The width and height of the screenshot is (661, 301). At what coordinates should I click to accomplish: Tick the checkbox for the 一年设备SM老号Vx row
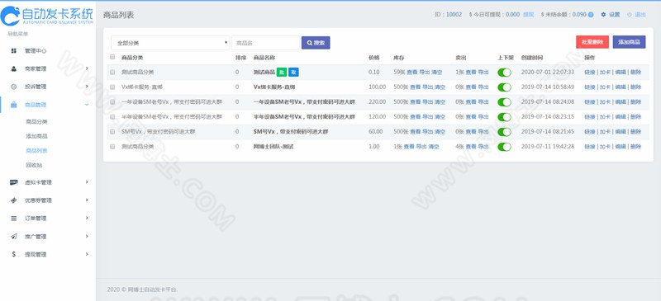click(x=112, y=102)
